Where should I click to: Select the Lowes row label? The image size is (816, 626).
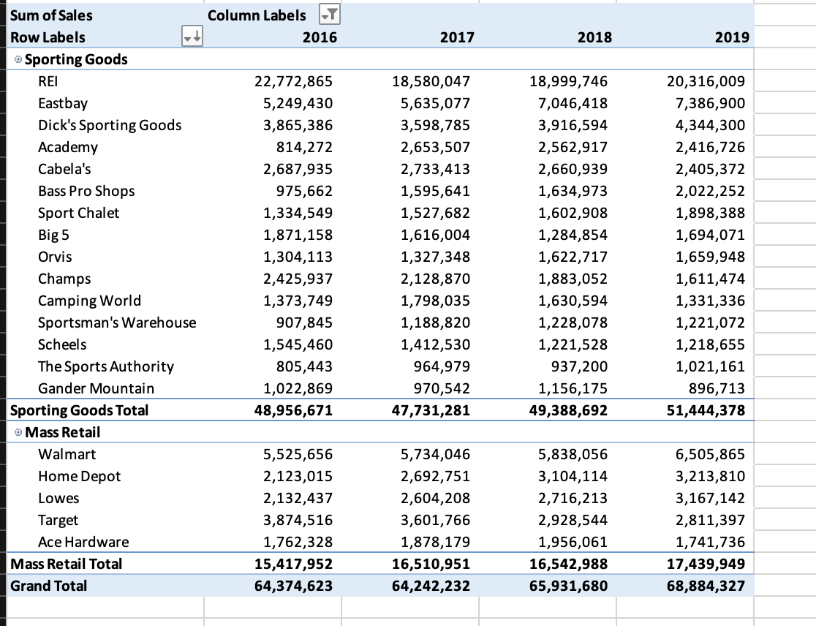coord(58,498)
